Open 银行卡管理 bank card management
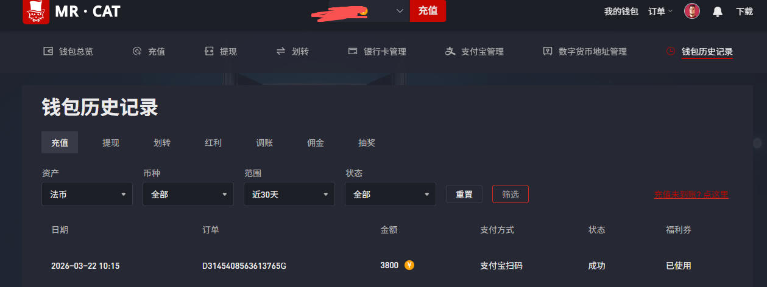The width and height of the screenshot is (767, 287). pyautogui.click(x=376, y=52)
